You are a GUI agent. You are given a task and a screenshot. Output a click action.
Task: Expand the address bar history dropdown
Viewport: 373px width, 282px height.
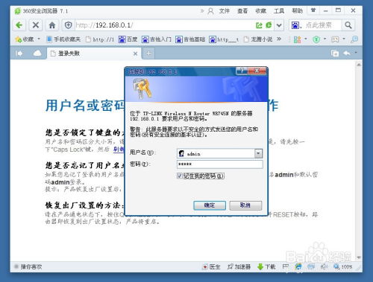[279, 25]
